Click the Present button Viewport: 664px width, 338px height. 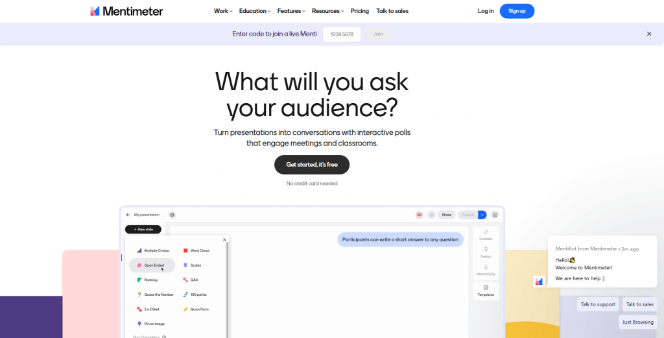tap(468, 215)
